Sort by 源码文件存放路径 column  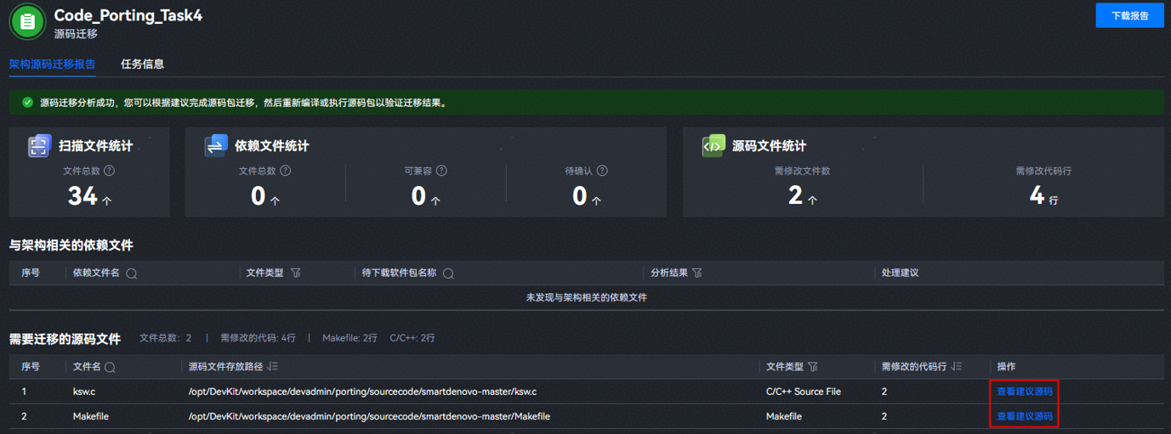(x=272, y=367)
